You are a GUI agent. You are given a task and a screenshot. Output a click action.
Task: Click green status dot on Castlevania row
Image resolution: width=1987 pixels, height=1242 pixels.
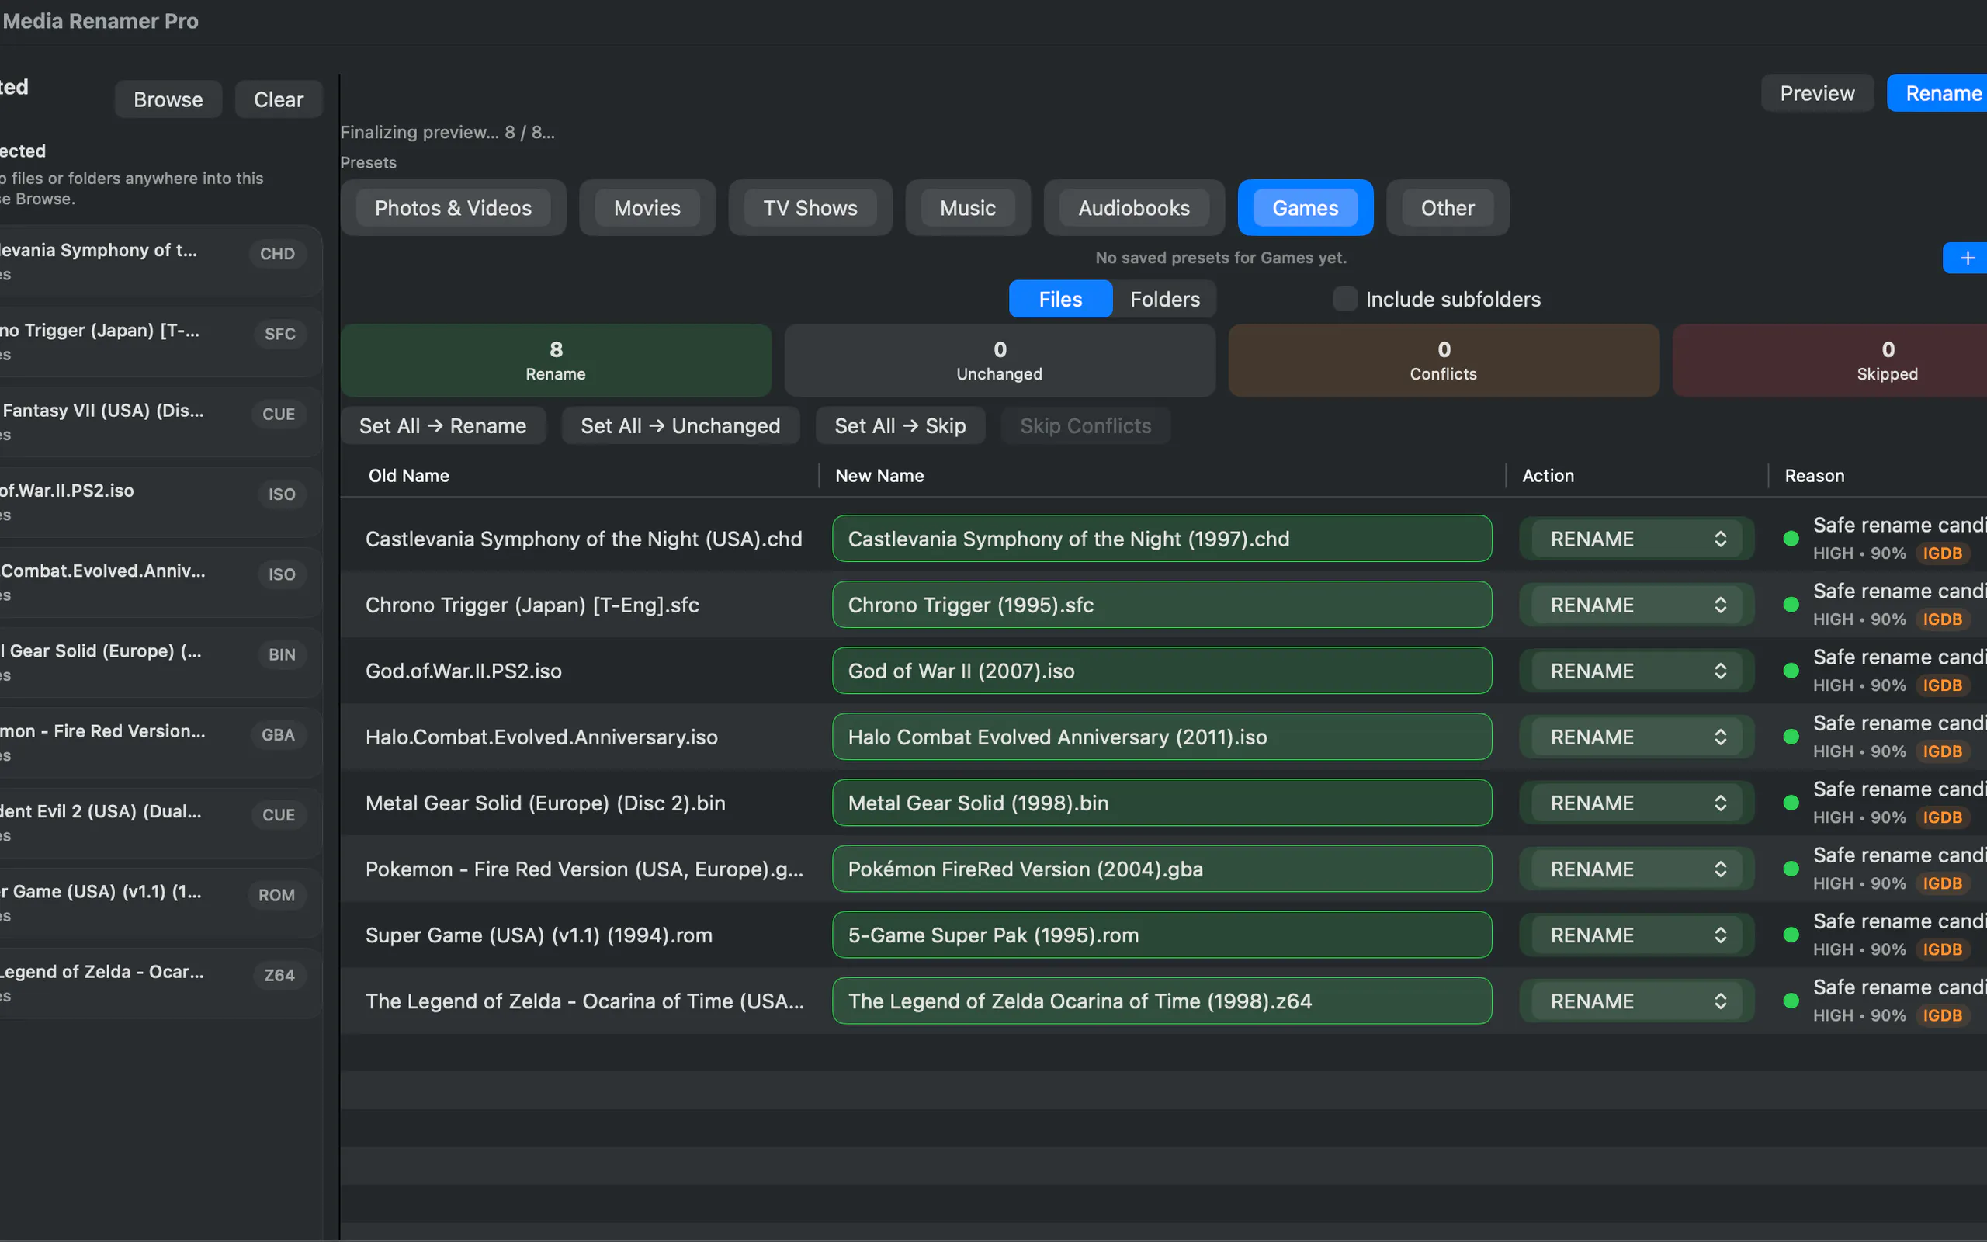click(x=1791, y=539)
